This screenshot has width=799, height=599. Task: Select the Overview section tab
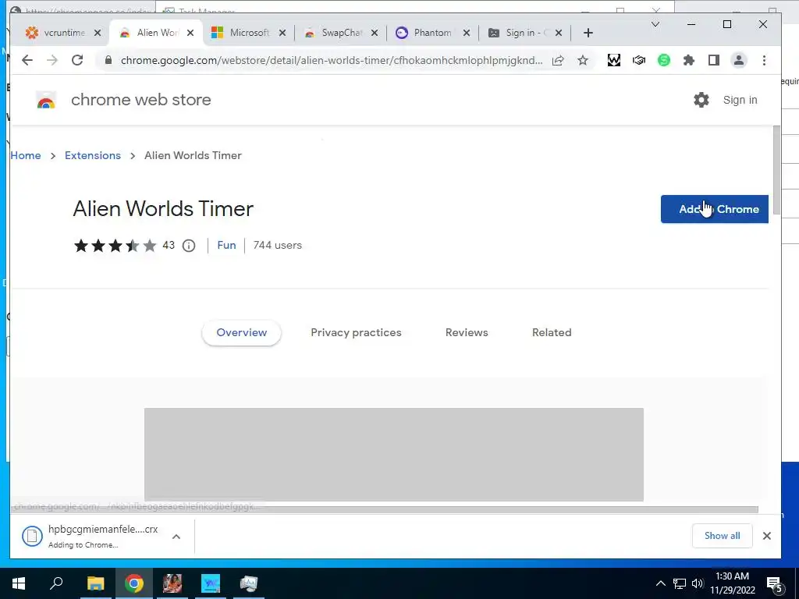pos(242,332)
